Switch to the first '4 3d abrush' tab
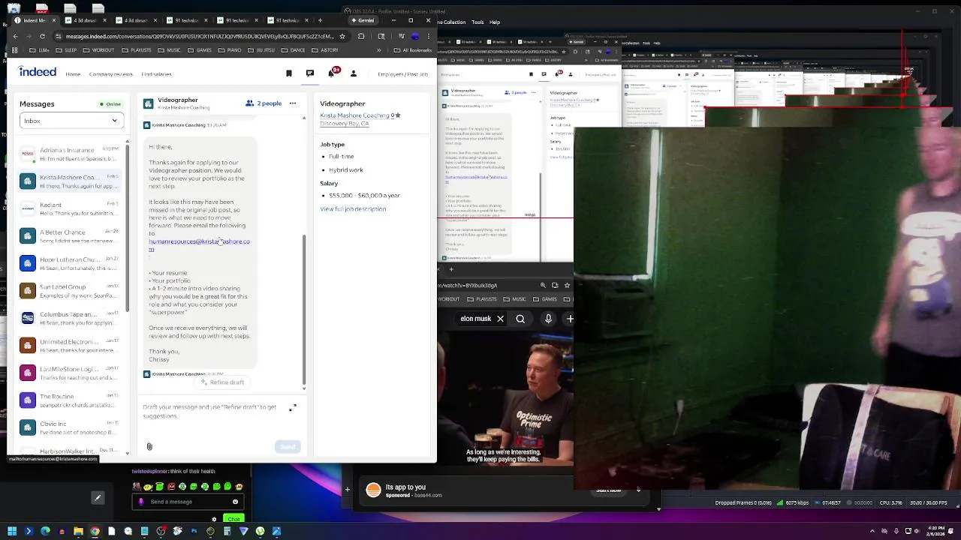The image size is (961, 540). (86, 20)
